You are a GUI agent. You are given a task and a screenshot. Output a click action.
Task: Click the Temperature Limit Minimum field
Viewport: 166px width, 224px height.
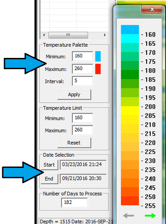83,118
